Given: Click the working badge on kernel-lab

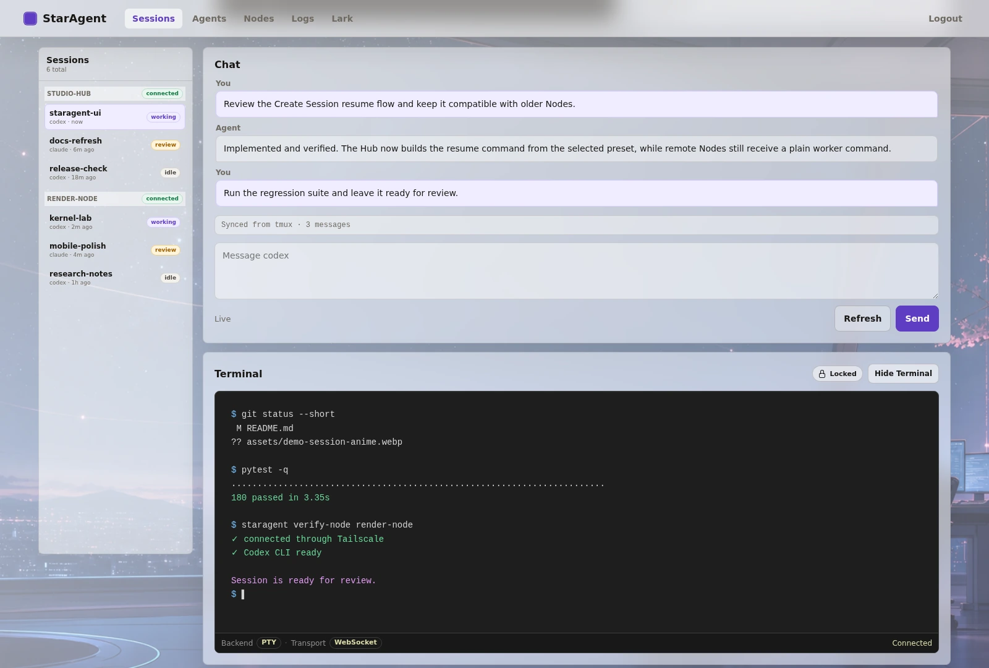Looking at the screenshot, I should tap(163, 222).
